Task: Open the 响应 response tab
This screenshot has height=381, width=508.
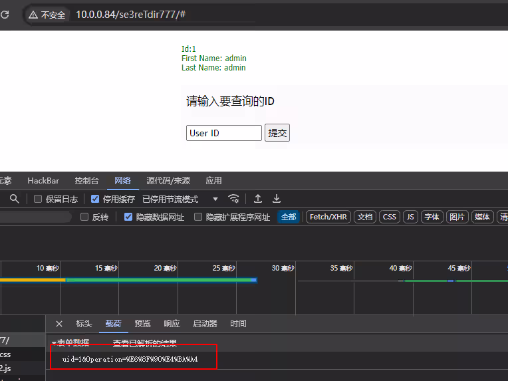Action: (172, 324)
